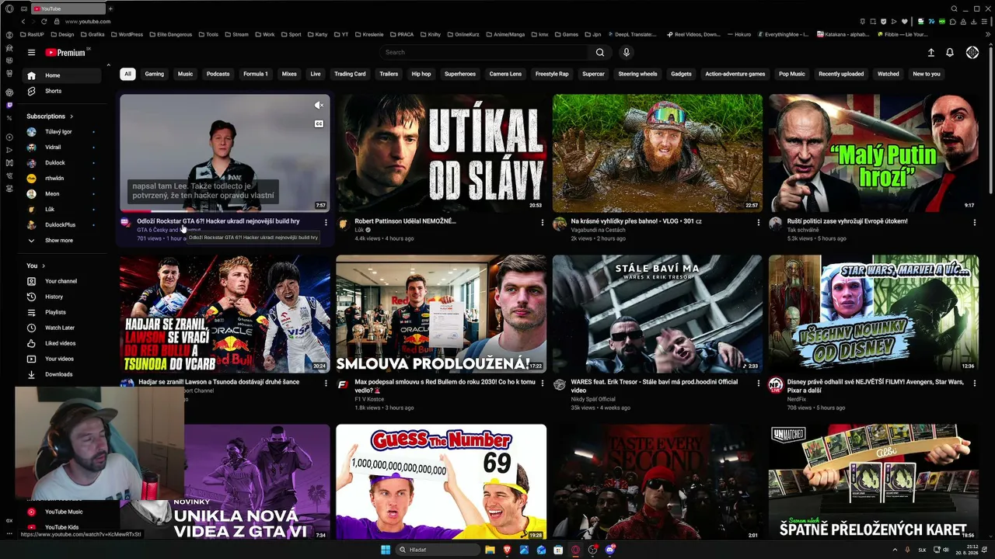
Task: Open the Duklock subscription channel
Action: (x=62, y=163)
